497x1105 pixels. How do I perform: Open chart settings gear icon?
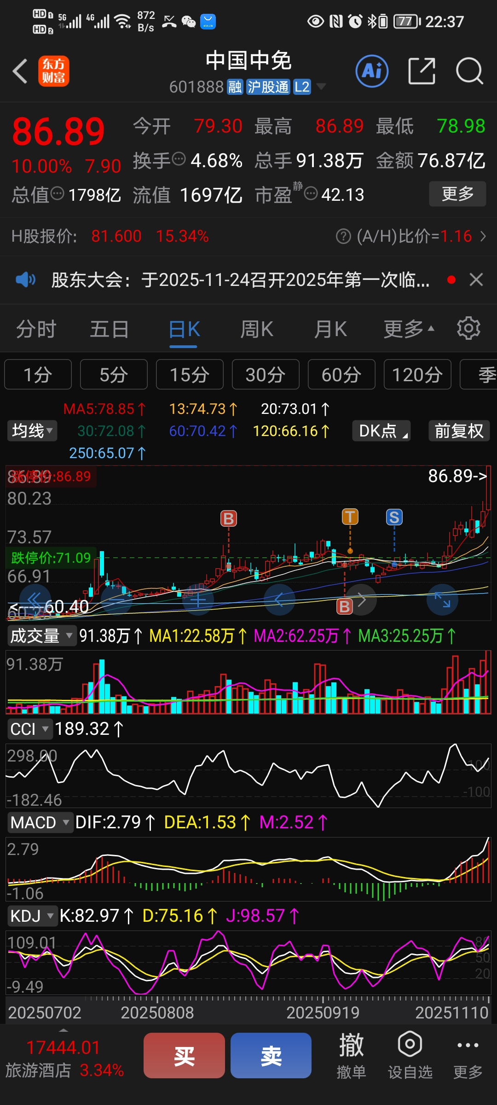pos(468,328)
